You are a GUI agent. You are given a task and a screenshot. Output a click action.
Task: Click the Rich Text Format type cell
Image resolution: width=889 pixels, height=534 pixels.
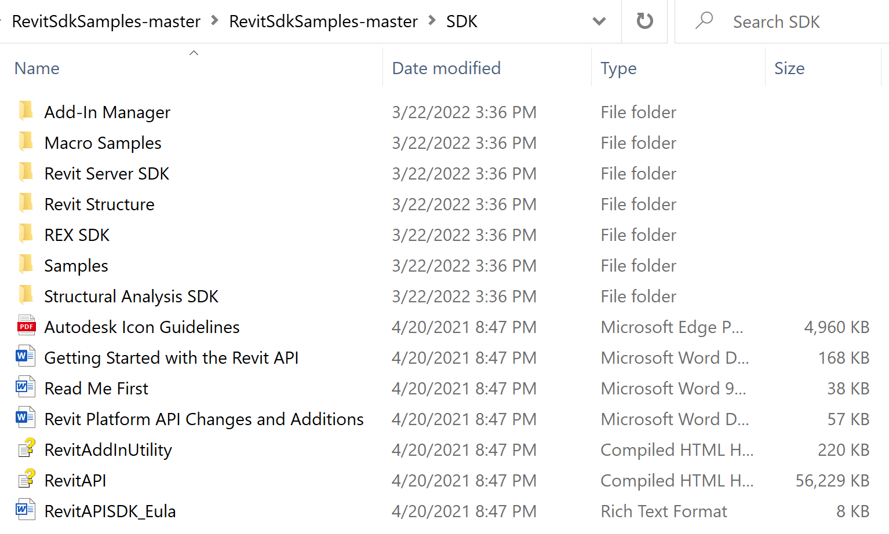tap(664, 511)
